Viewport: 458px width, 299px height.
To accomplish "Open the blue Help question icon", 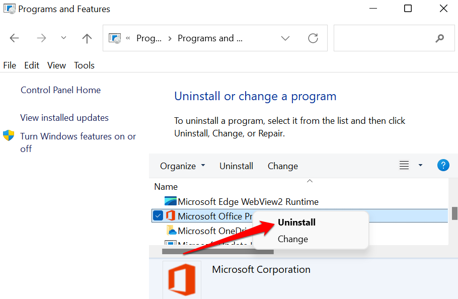I will [443, 165].
